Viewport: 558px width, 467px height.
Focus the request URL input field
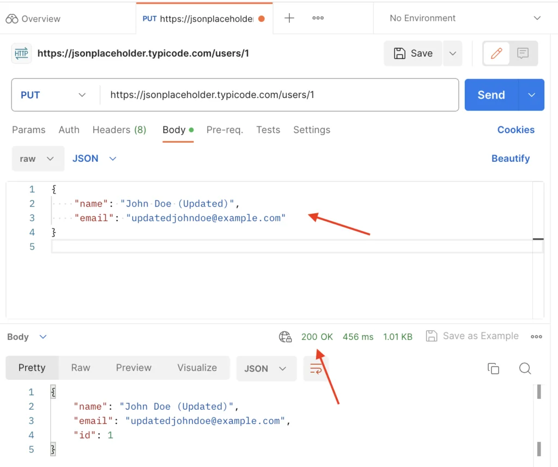(279, 95)
